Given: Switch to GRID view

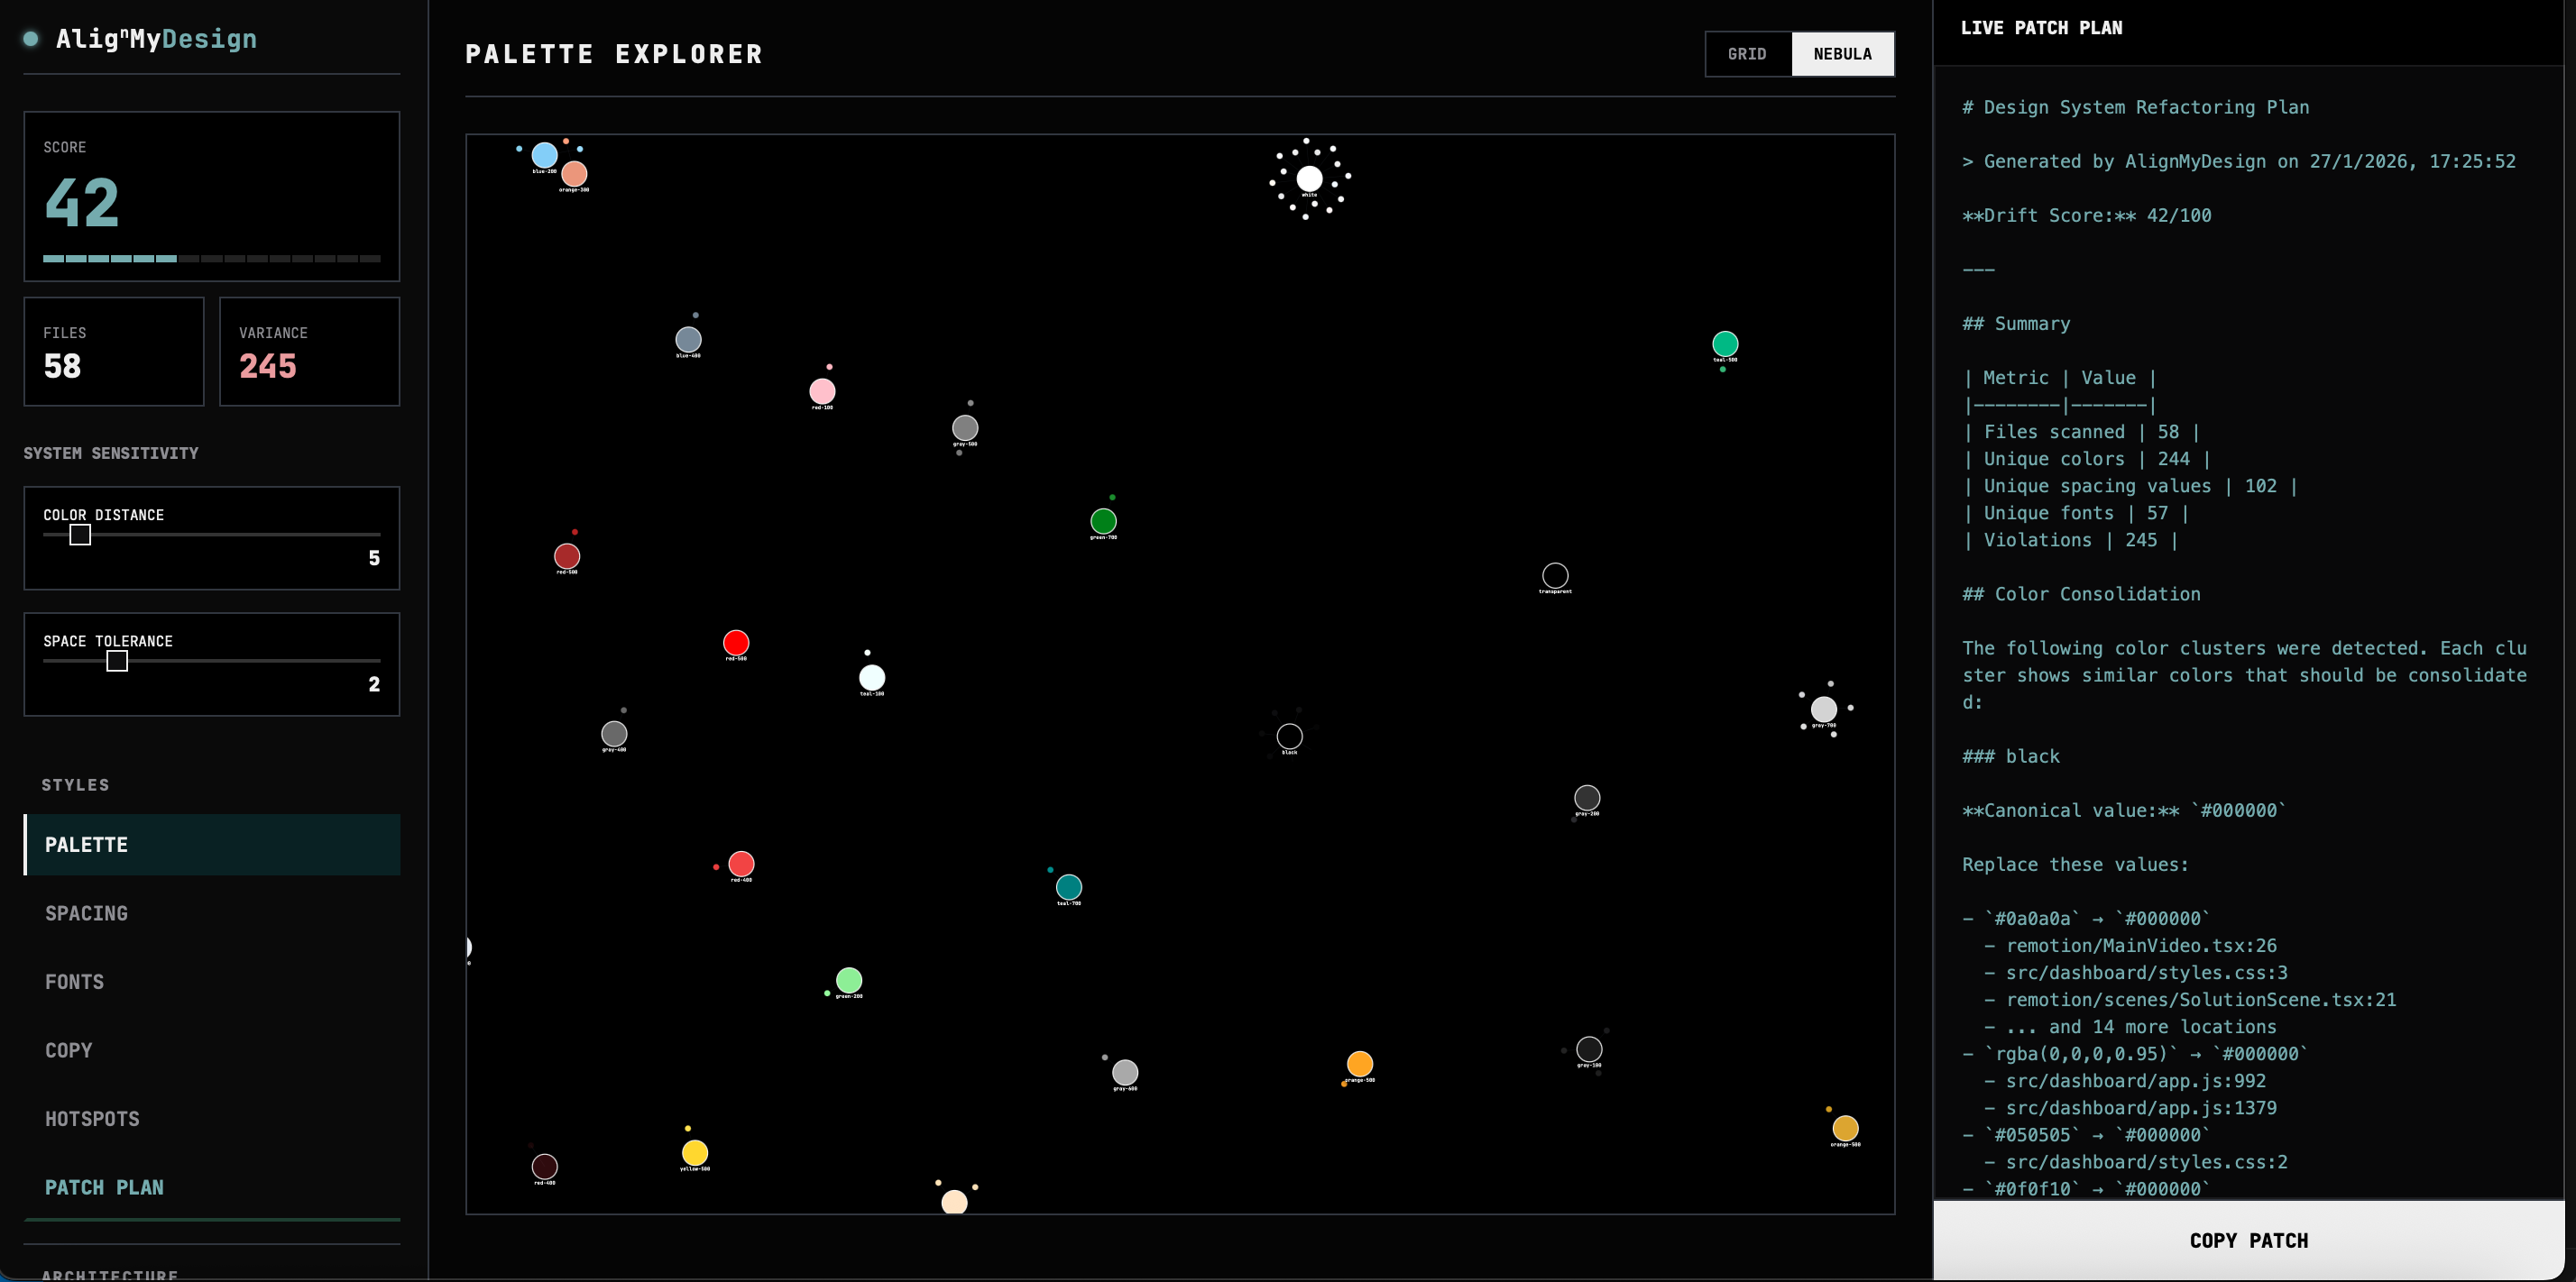Looking at the screenshot, I should coord(1747,54).
